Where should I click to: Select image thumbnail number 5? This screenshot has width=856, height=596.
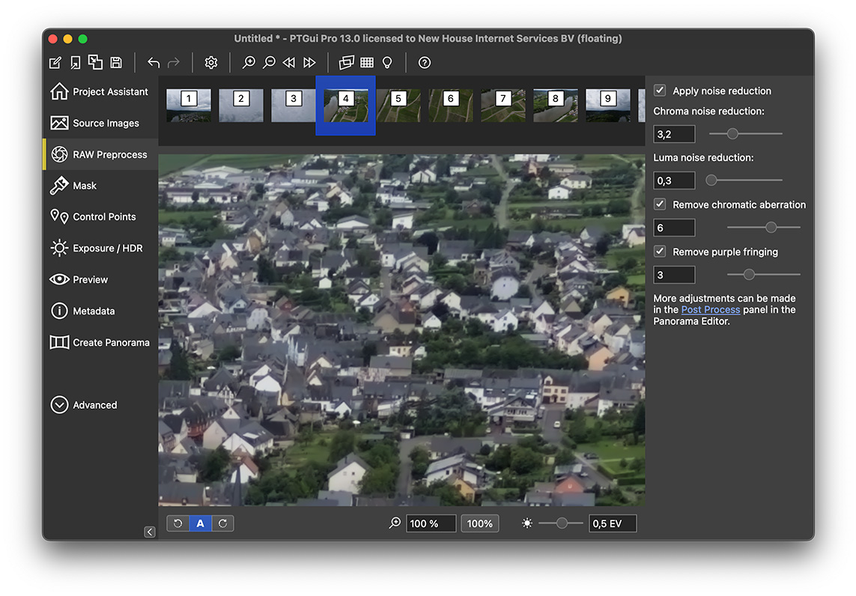point(398,106)
